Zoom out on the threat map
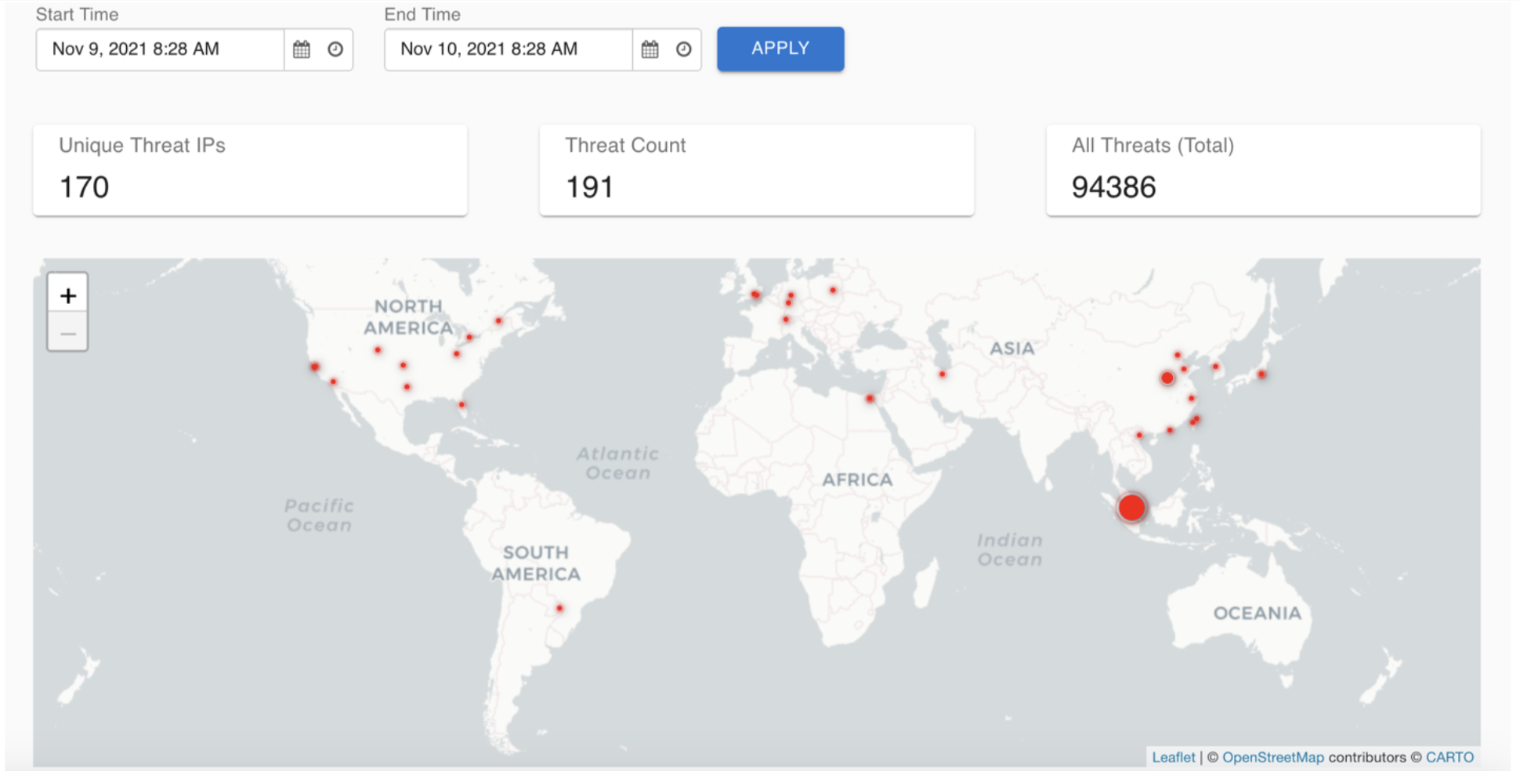The height and width of the screenshot is (771, 1520). (x=68, y=333)
